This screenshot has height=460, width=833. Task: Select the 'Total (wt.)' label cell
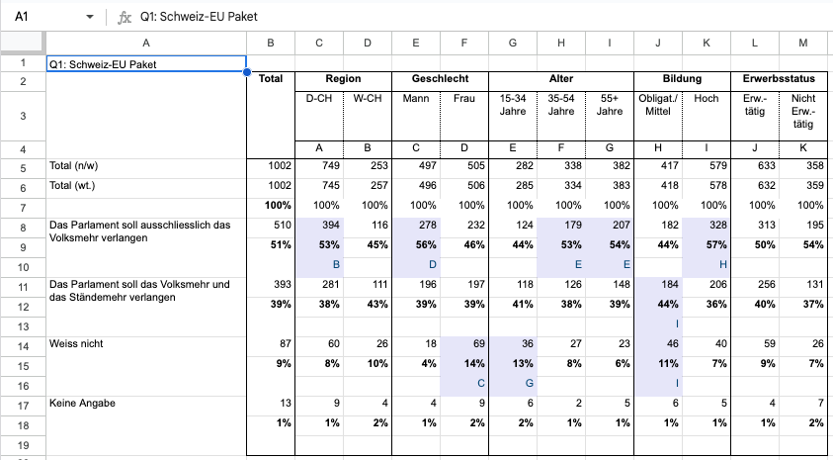point(146,185)
